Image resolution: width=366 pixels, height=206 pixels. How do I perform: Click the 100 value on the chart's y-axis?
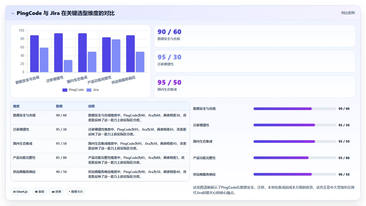21,31
